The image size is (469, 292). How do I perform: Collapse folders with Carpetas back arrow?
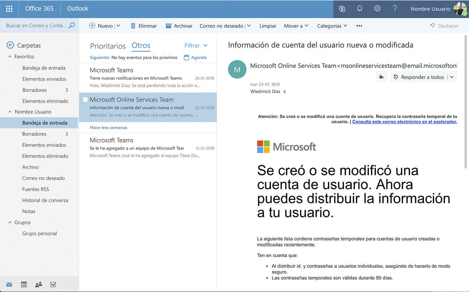(x=10, y=45)
